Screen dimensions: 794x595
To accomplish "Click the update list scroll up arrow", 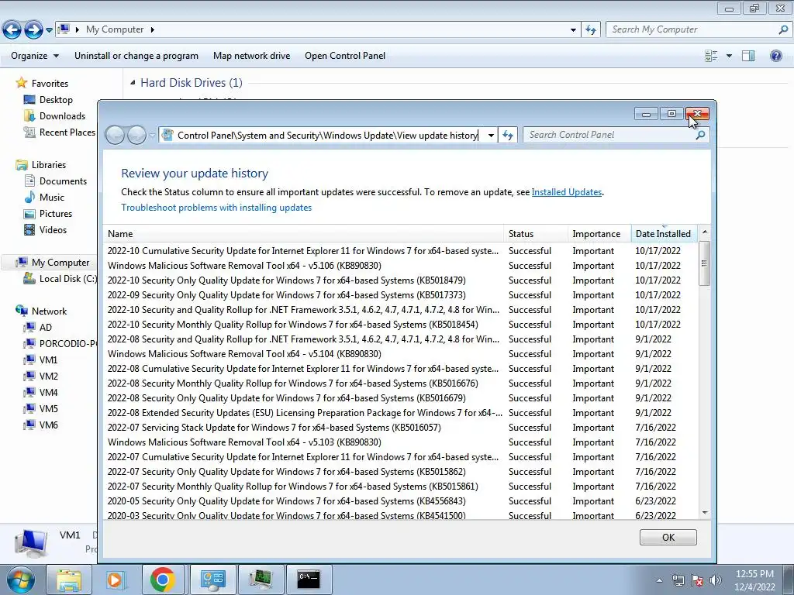I will click(x=704, y=232).
